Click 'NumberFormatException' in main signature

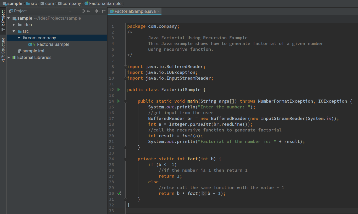(286, 101)
